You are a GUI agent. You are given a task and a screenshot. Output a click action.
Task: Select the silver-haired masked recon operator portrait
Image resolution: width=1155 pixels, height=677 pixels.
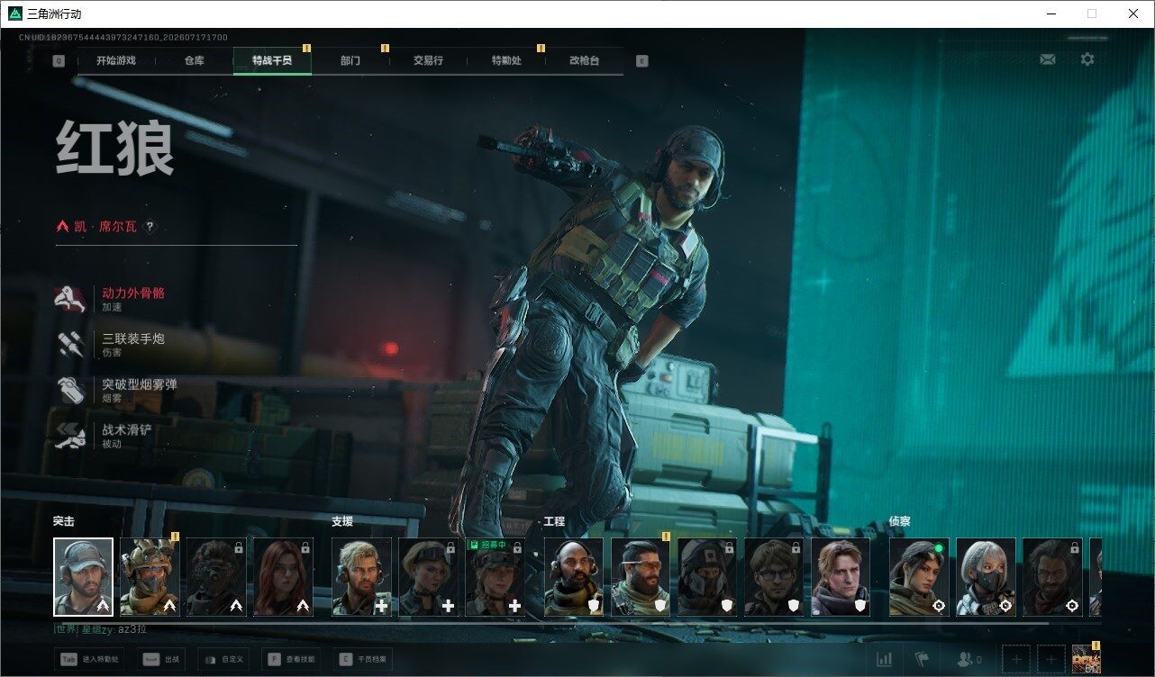(x=986, y=577)
